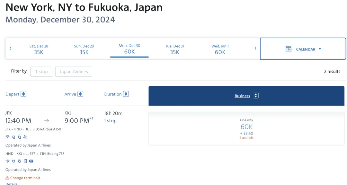The image size is (347, 185).
Task: Switch to the Tue, Dec 31 date tab
Action: tap(174, 49)
